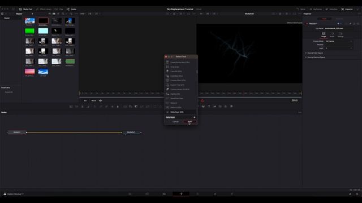
Task: Go to the Edit page
Action: pyautogui.click(x=164, y=194)
